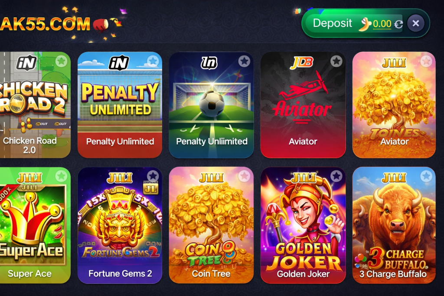The height and width of the screenshot is (296, 444).
Task: Close the balance bar with X button
Action: pos(416,23)
